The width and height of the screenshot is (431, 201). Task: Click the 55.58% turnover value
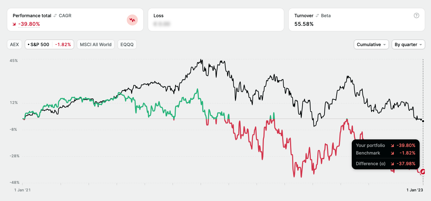[304, 24]
